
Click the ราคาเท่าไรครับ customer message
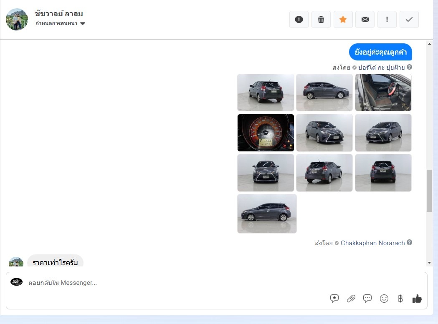pos(55,261)
